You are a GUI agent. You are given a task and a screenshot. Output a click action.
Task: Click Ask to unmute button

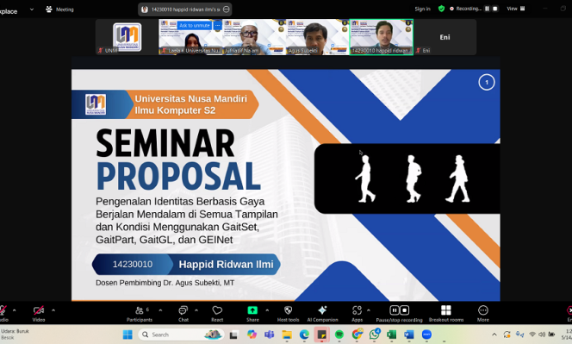[x=195, y=25]
